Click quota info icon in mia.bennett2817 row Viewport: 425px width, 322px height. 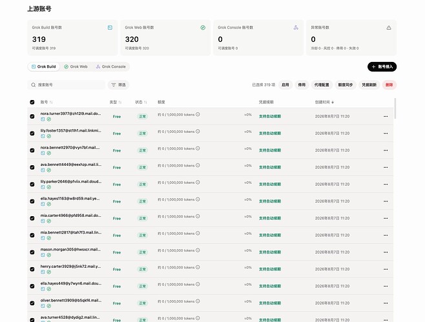tap(198, 234)
